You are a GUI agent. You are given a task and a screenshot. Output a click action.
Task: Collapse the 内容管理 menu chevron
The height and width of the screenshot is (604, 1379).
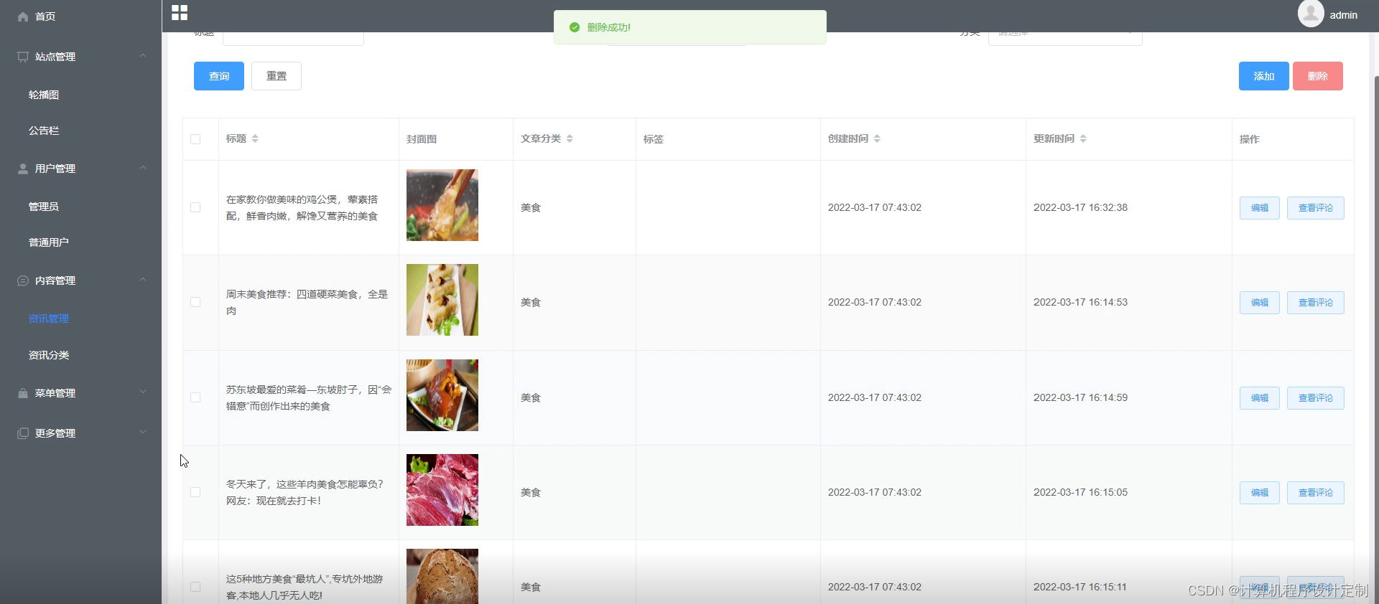pos(143,280)
